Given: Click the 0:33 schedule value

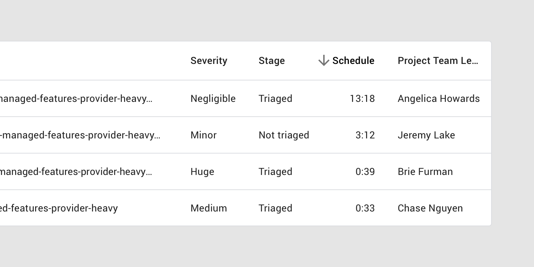Looking at the screenshot, I should pyautogui.click(x=365, y=208).
